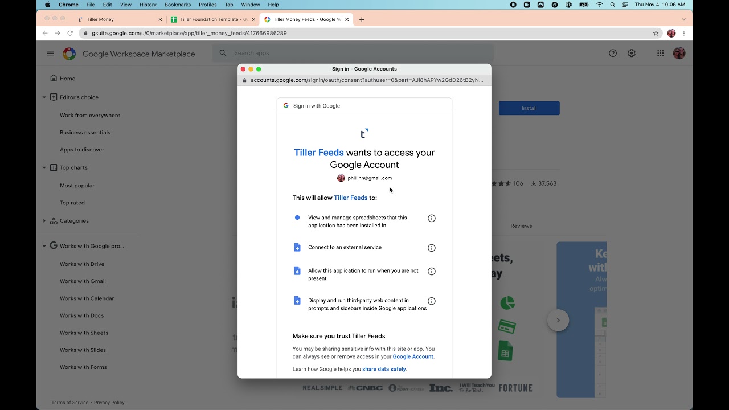Click the phillihn@gmail.com account chip

(364, 178)
